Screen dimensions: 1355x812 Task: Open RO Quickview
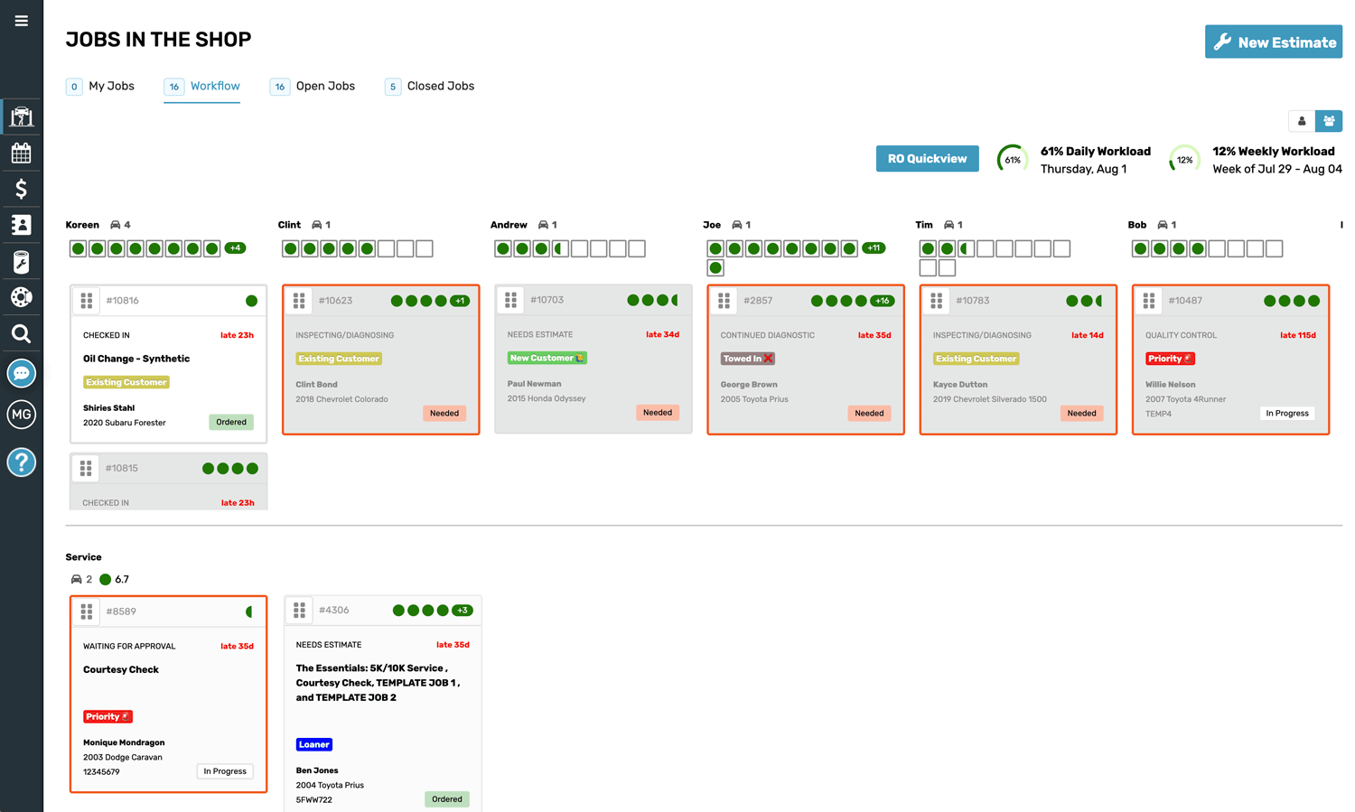point(927,158)
